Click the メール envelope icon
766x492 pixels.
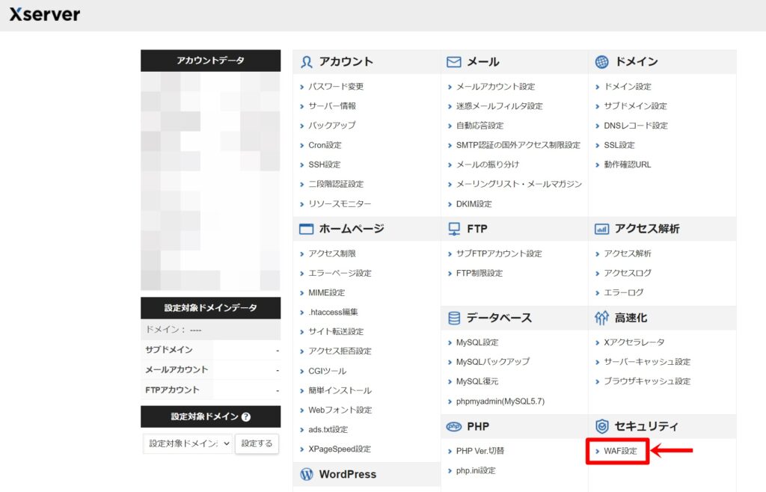pyautogui.click(x=454, y=61)
